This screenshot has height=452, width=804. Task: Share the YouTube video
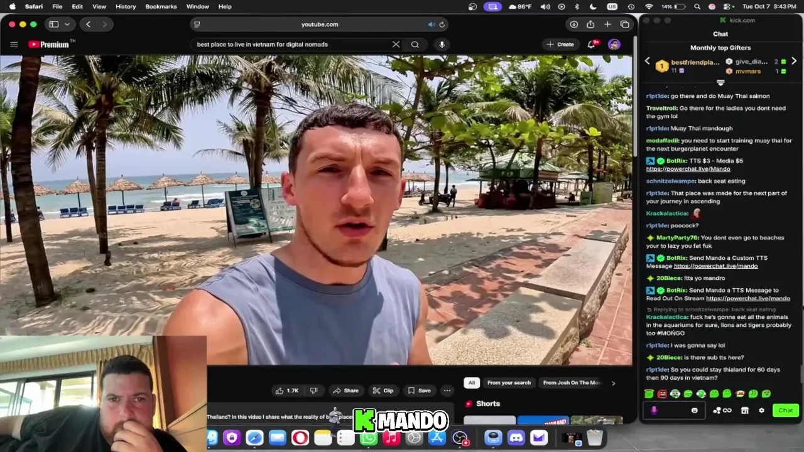coord(345,390)
